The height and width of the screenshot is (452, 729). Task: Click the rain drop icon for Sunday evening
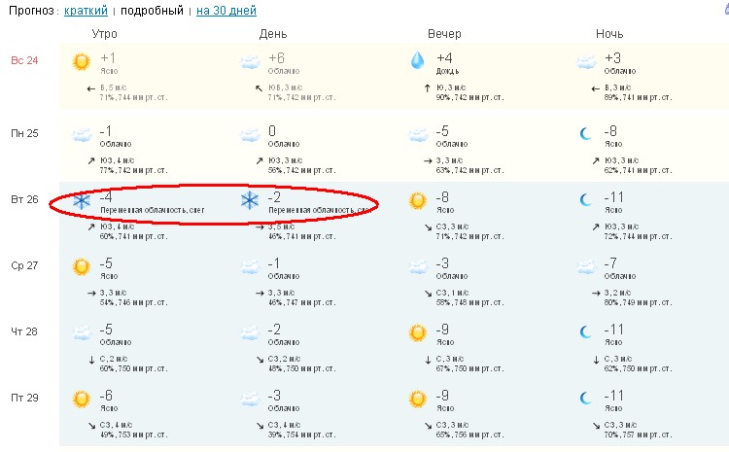(417, 61)
